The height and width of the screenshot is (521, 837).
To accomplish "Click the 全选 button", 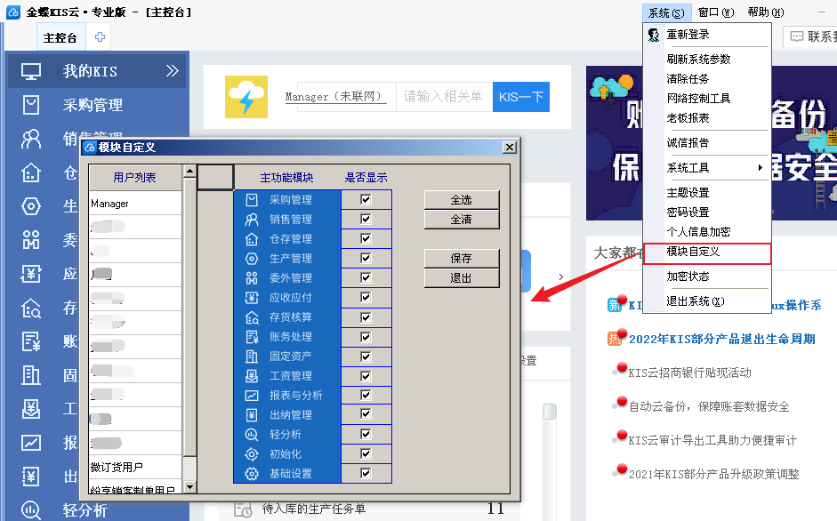I will [x=461, y=200].
